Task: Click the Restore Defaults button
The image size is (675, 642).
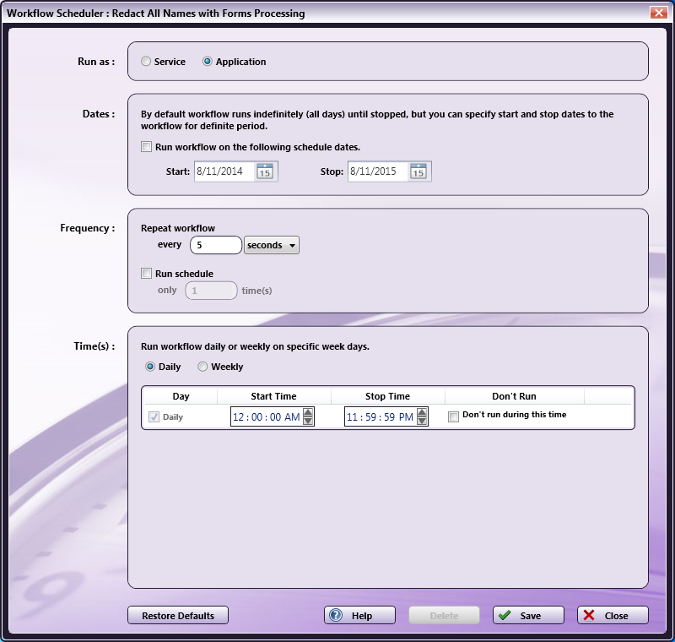Action: (x=178, y=615)
